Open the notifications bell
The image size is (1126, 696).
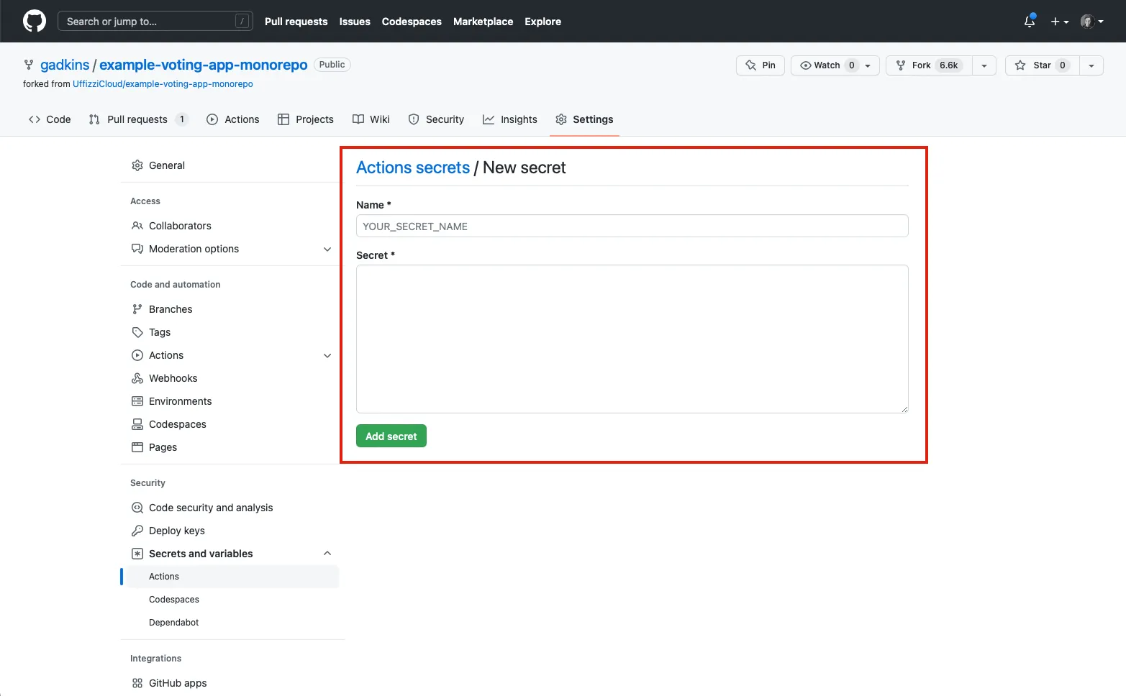point(1029,22)
